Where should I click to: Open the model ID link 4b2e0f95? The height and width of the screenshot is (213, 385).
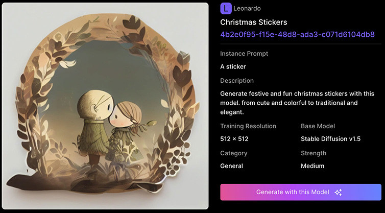(x=297, y=34)
